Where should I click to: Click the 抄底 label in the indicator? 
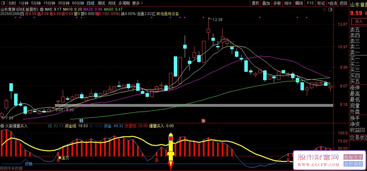pyautogui.click(x=29, y=163)
